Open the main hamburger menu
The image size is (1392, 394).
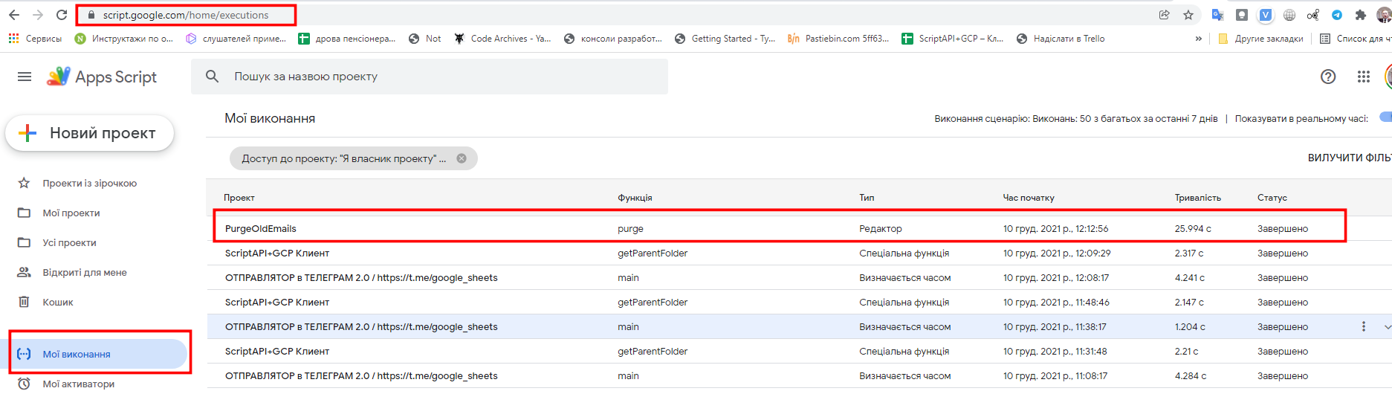[x=25, y=77]
